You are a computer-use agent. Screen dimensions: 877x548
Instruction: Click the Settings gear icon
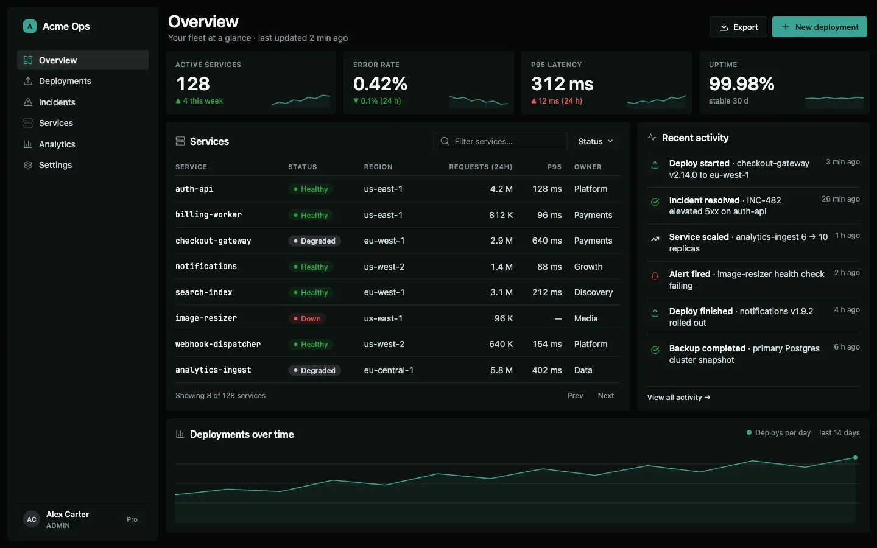tap(28, 165)
